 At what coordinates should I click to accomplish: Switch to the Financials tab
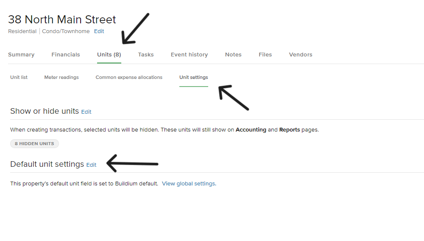[66, 55]
